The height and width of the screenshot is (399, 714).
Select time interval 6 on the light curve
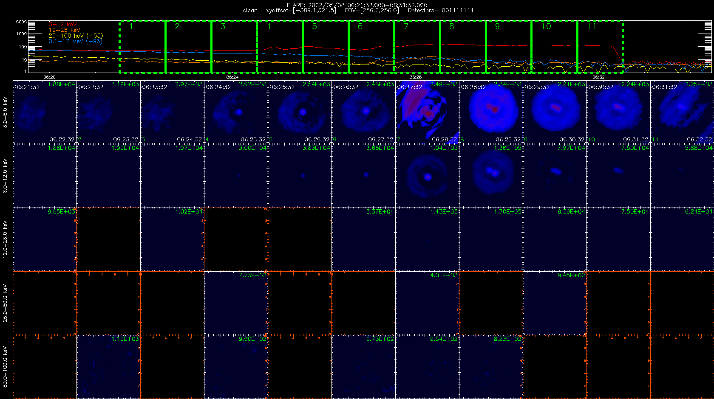371,47
